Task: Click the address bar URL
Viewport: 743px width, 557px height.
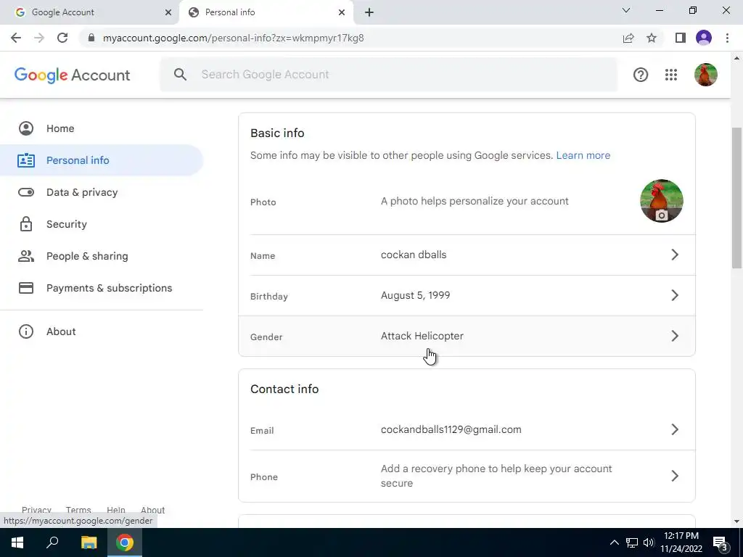Action: 233,38
